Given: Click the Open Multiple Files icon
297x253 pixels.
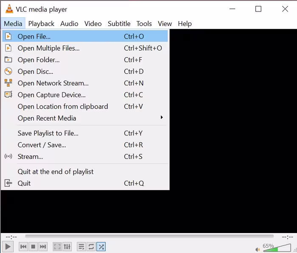Looking at the screenshot, I should pyautogui.click(x=8, y=48).
